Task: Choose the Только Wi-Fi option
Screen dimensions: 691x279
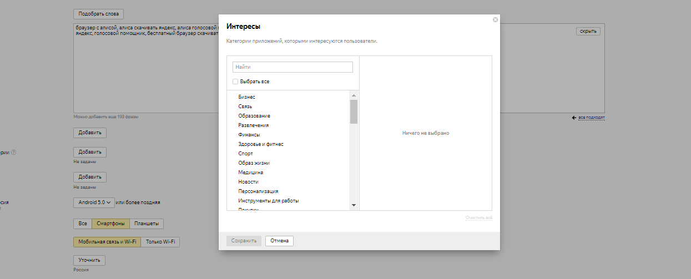Action: [160, 242]
